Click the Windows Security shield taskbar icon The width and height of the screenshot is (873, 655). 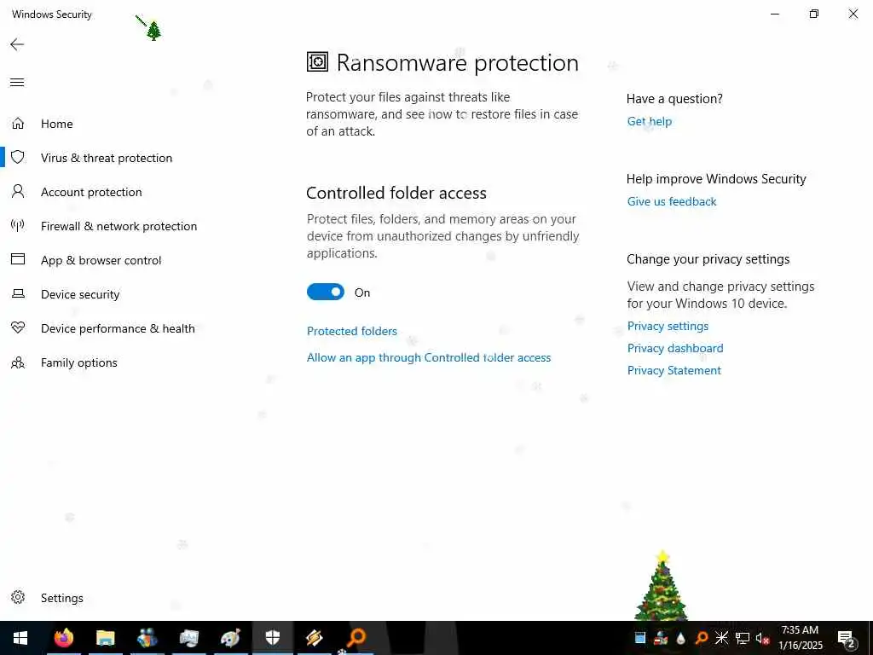coord(272,638)
